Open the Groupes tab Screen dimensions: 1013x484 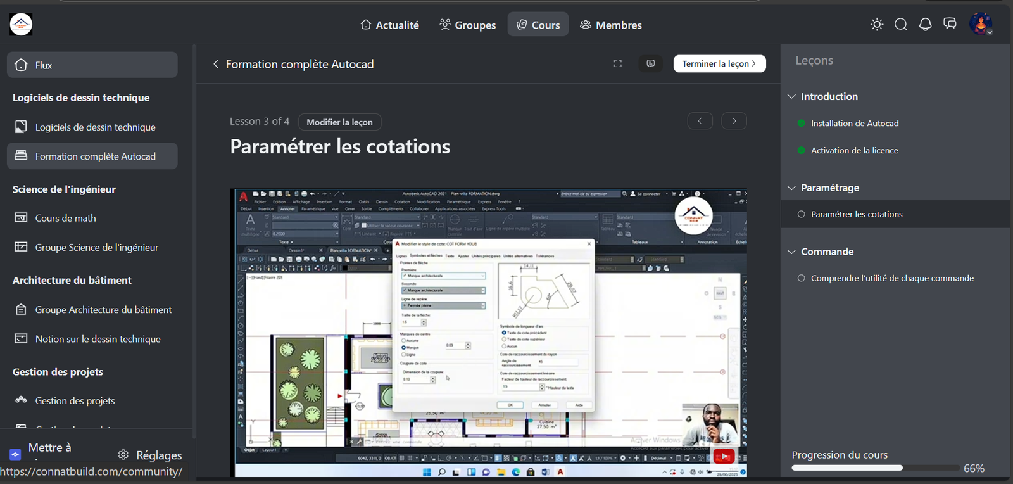click(x=468, y=25)
